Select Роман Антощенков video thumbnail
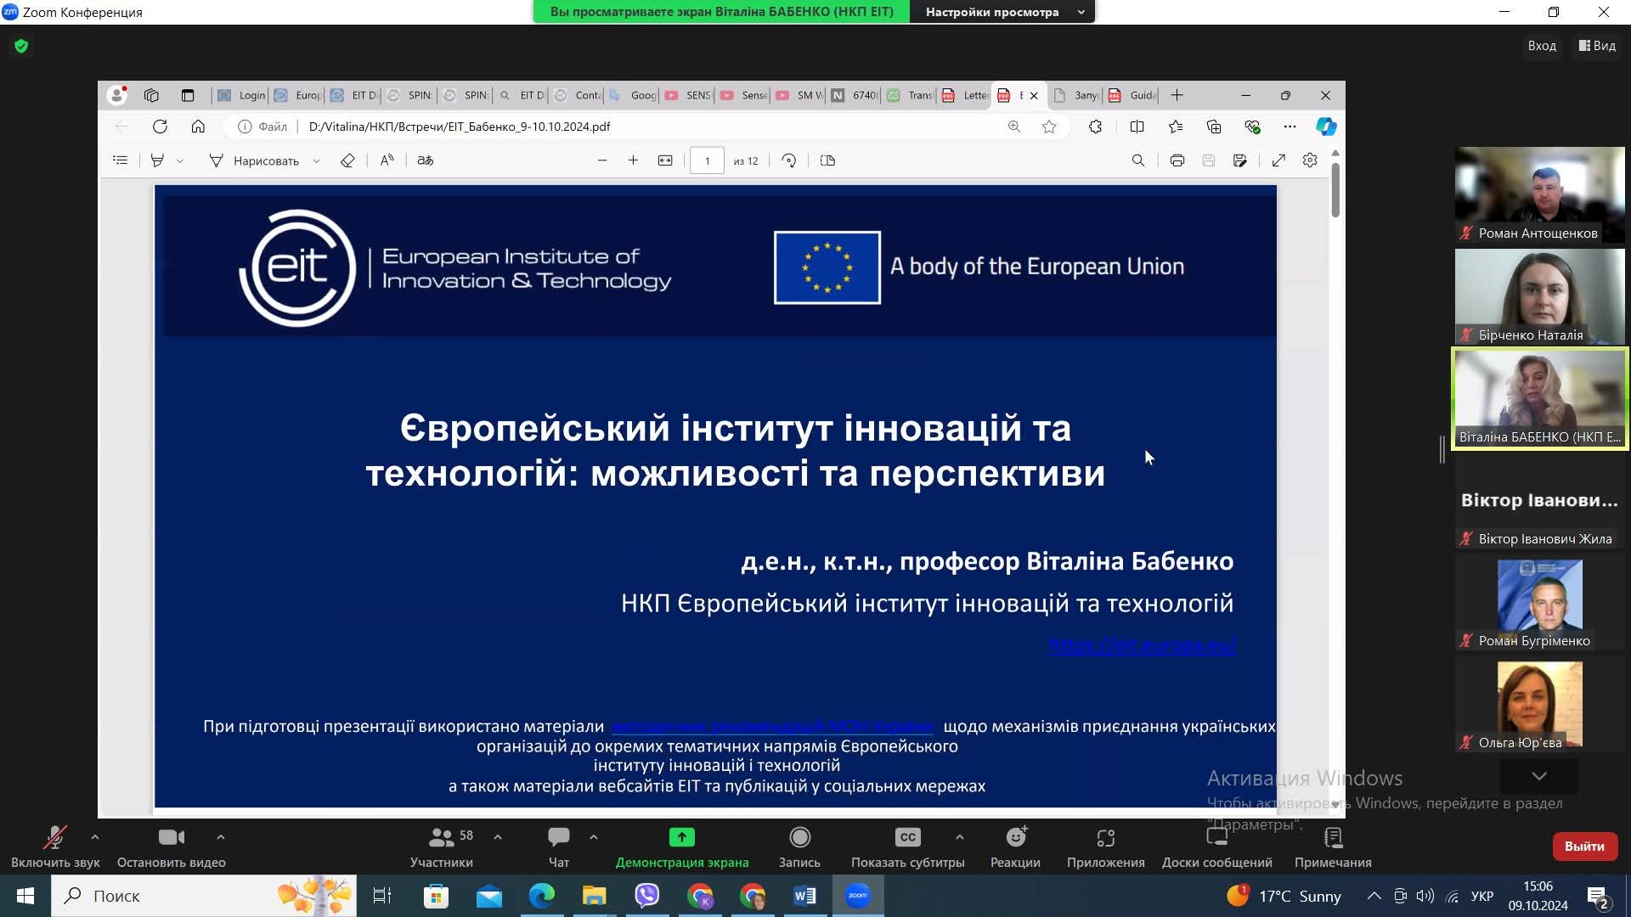 [x=1539, y=194]
